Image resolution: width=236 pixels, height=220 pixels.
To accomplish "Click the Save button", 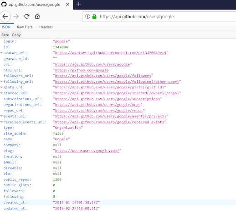I will (5, 35).
